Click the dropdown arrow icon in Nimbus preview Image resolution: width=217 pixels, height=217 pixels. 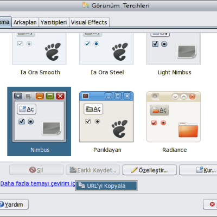(18, 96)
